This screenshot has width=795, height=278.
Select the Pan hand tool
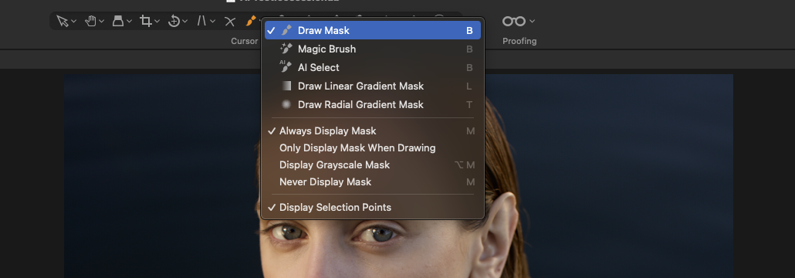tap(91, 22)
